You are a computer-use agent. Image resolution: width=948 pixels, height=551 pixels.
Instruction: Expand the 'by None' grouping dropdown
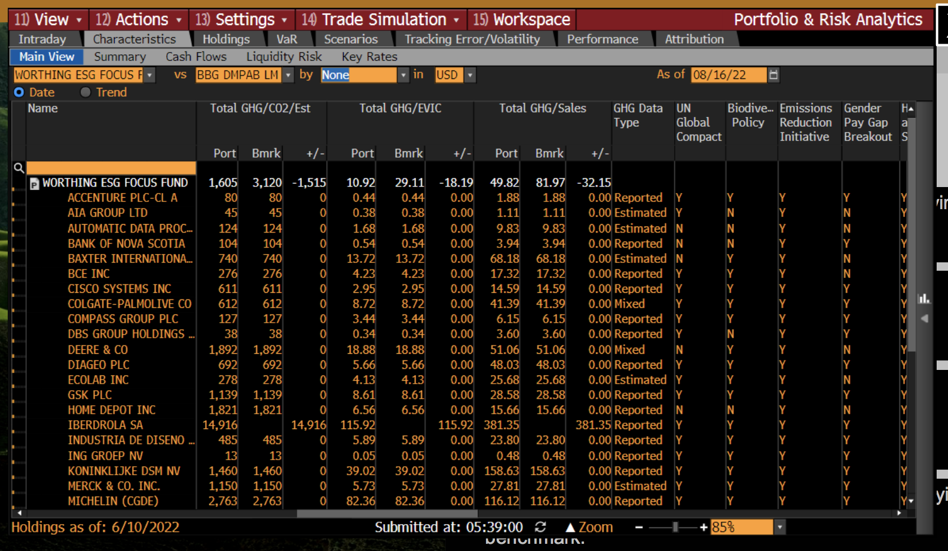tap(403, 75)
